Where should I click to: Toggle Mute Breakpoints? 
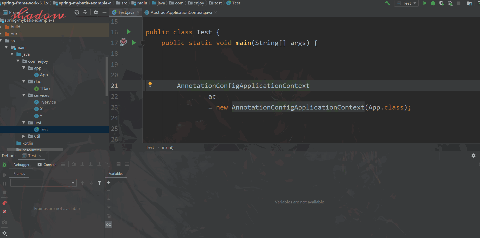click(4, 212)
